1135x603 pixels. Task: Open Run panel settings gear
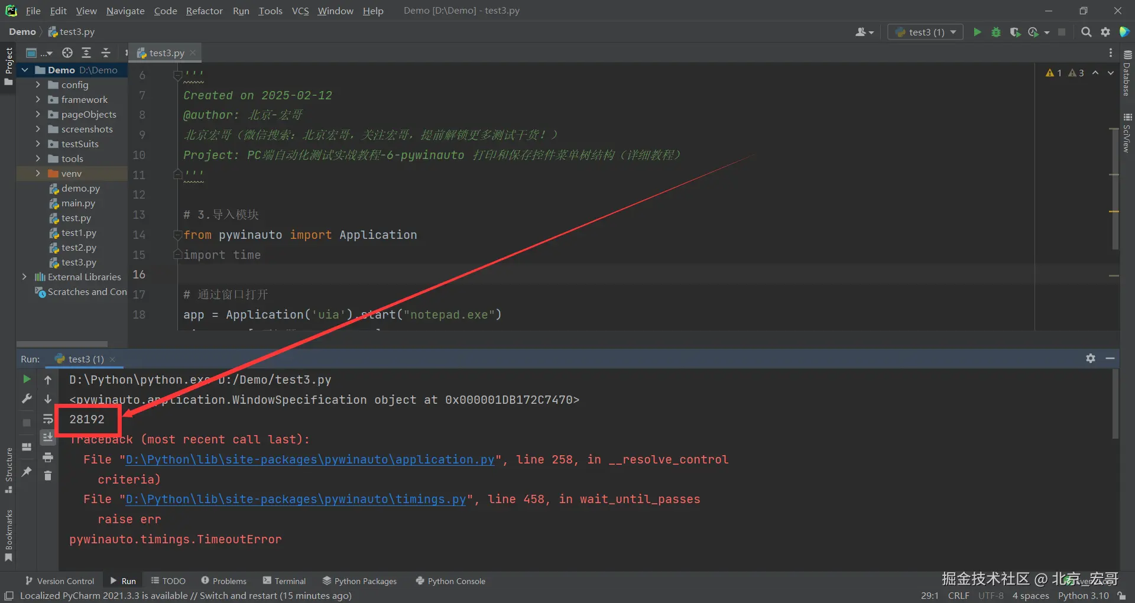[x=1091, y=358]
